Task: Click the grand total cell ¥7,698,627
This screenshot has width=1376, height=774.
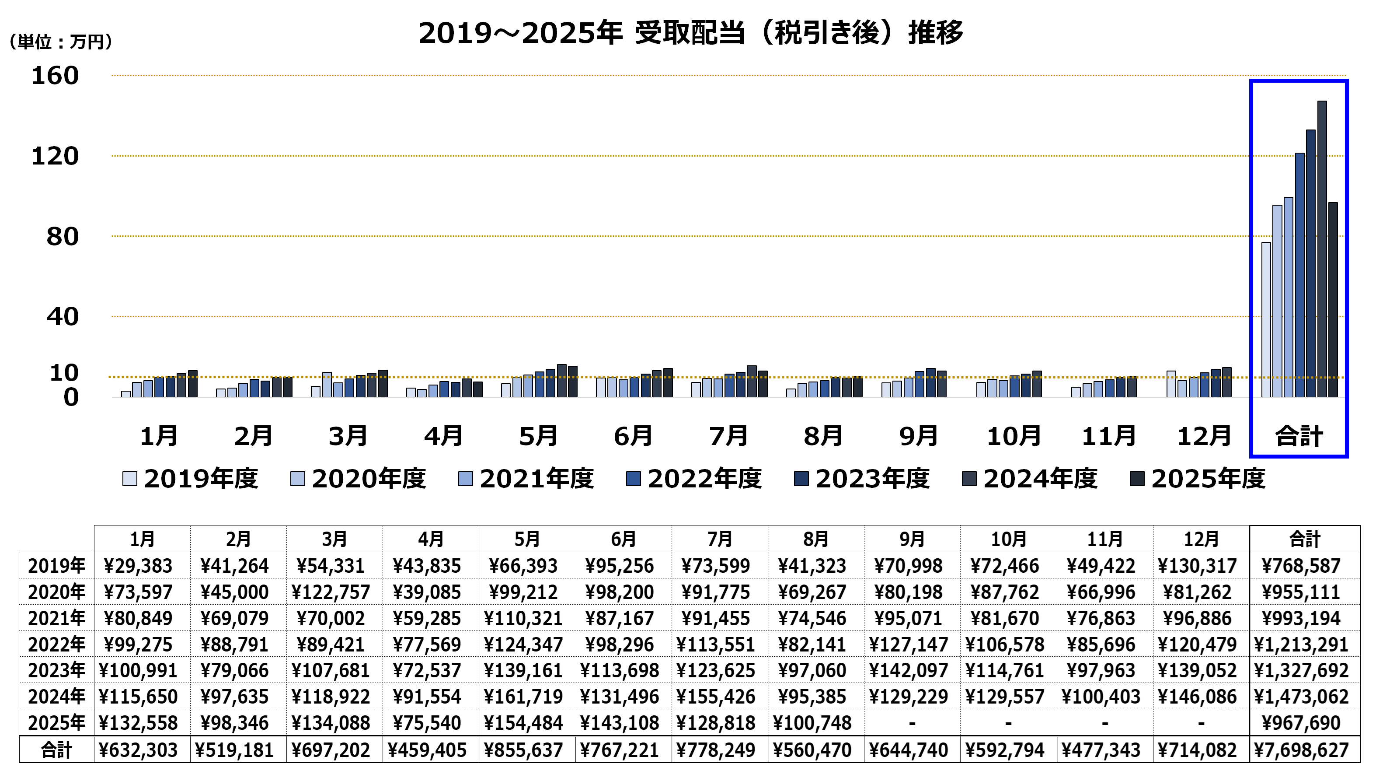Action: coord(1301,749)
